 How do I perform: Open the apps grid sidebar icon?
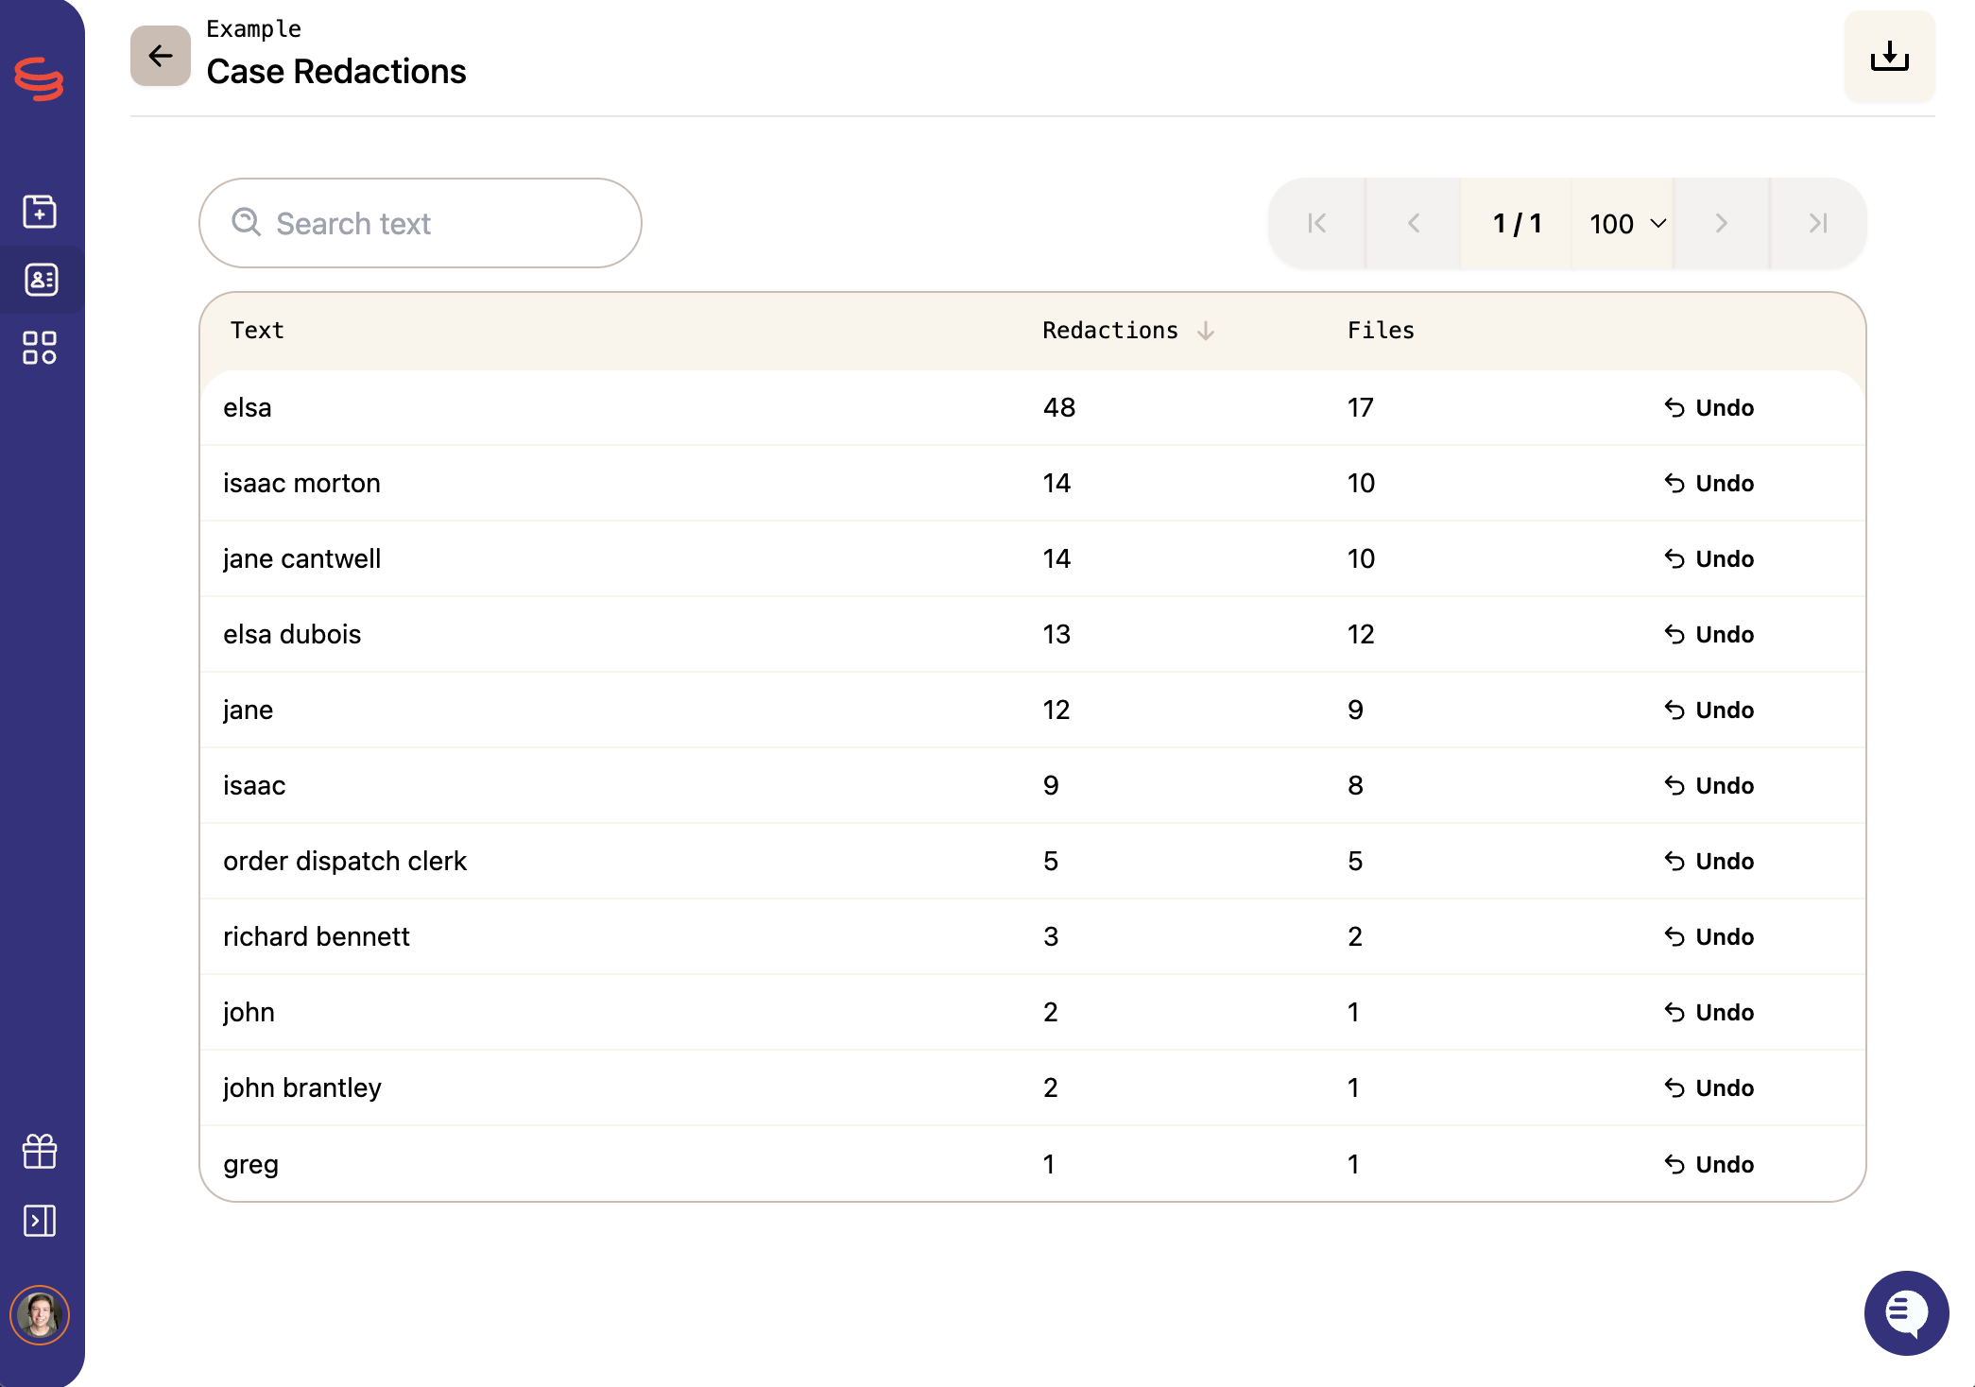[x=40, y=348]
